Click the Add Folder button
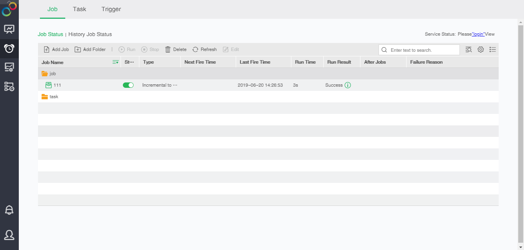This screenshot has width=524, height=250. click(x=90, y=49)
